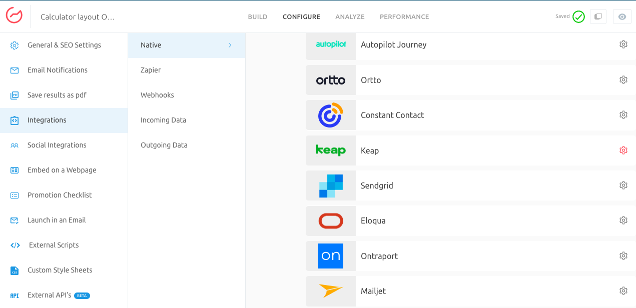Open Custom Style Sheets section
This screenshot has width=636, height=308.
[x=64, y=270]
